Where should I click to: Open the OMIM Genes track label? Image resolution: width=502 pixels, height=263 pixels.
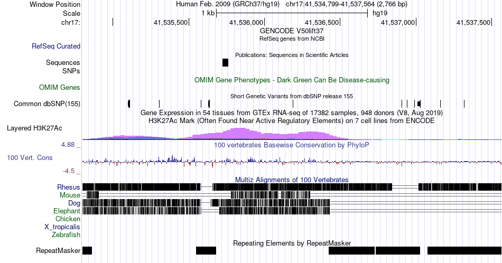coord(60,87)
